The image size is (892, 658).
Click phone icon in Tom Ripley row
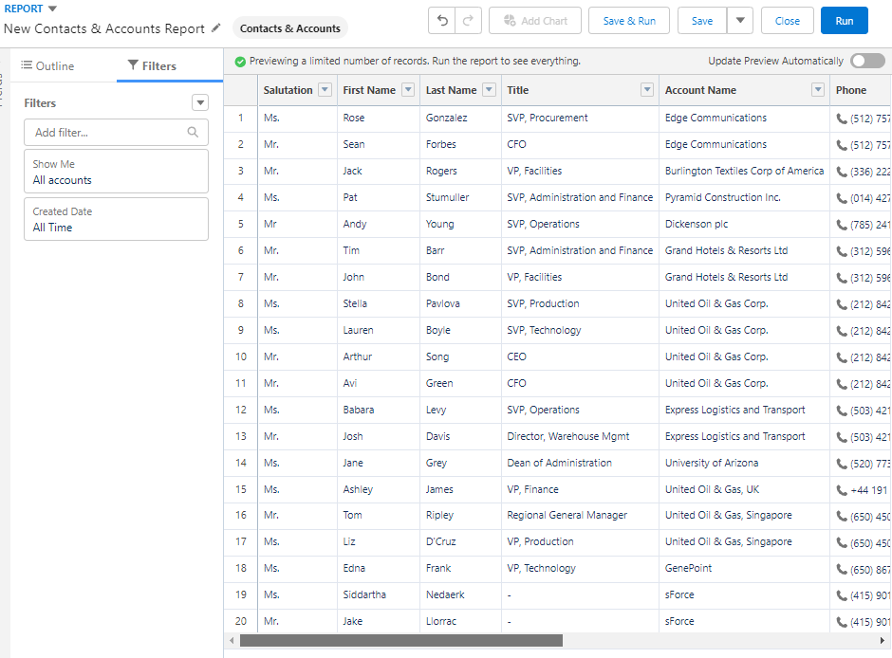842,516
